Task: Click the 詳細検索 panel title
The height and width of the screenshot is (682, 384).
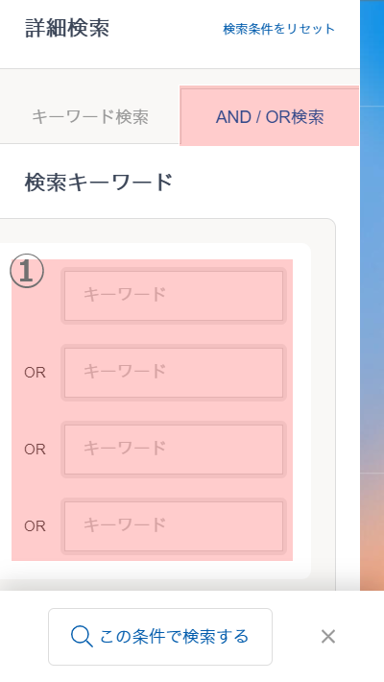Action: (x=67, y=28)
